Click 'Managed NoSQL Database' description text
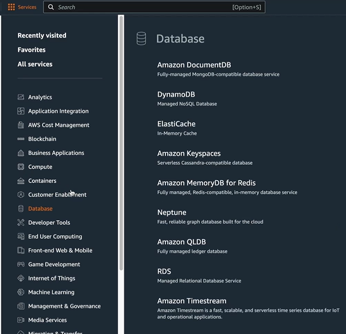The width and height of the screenshot is (346, 334). click(187, 104)
